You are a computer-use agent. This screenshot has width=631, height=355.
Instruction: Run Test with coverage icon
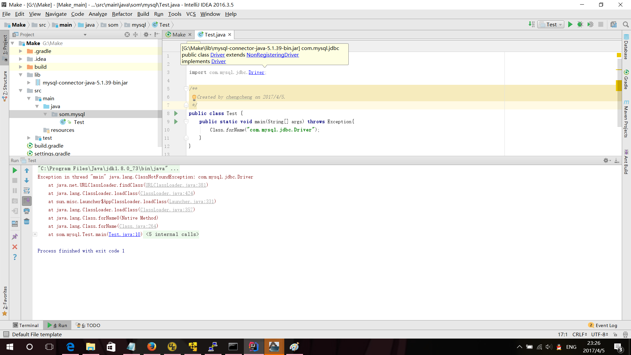pyautogui.click(x=591, y=25)
